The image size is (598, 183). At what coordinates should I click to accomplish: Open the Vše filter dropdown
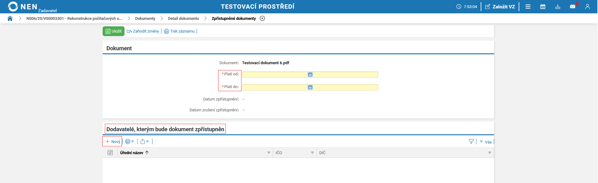point(486,142)
